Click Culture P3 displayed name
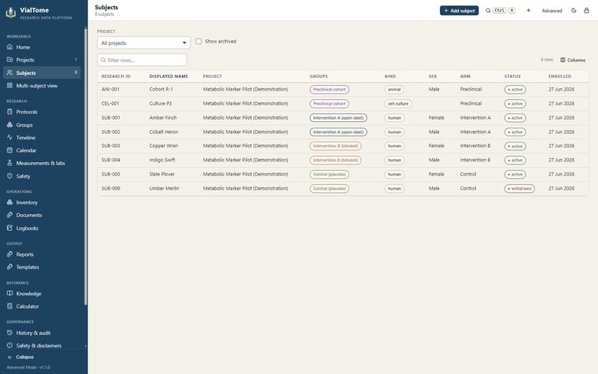The width and height of the screenshot is (598, 374). click(x=161, y=103)
